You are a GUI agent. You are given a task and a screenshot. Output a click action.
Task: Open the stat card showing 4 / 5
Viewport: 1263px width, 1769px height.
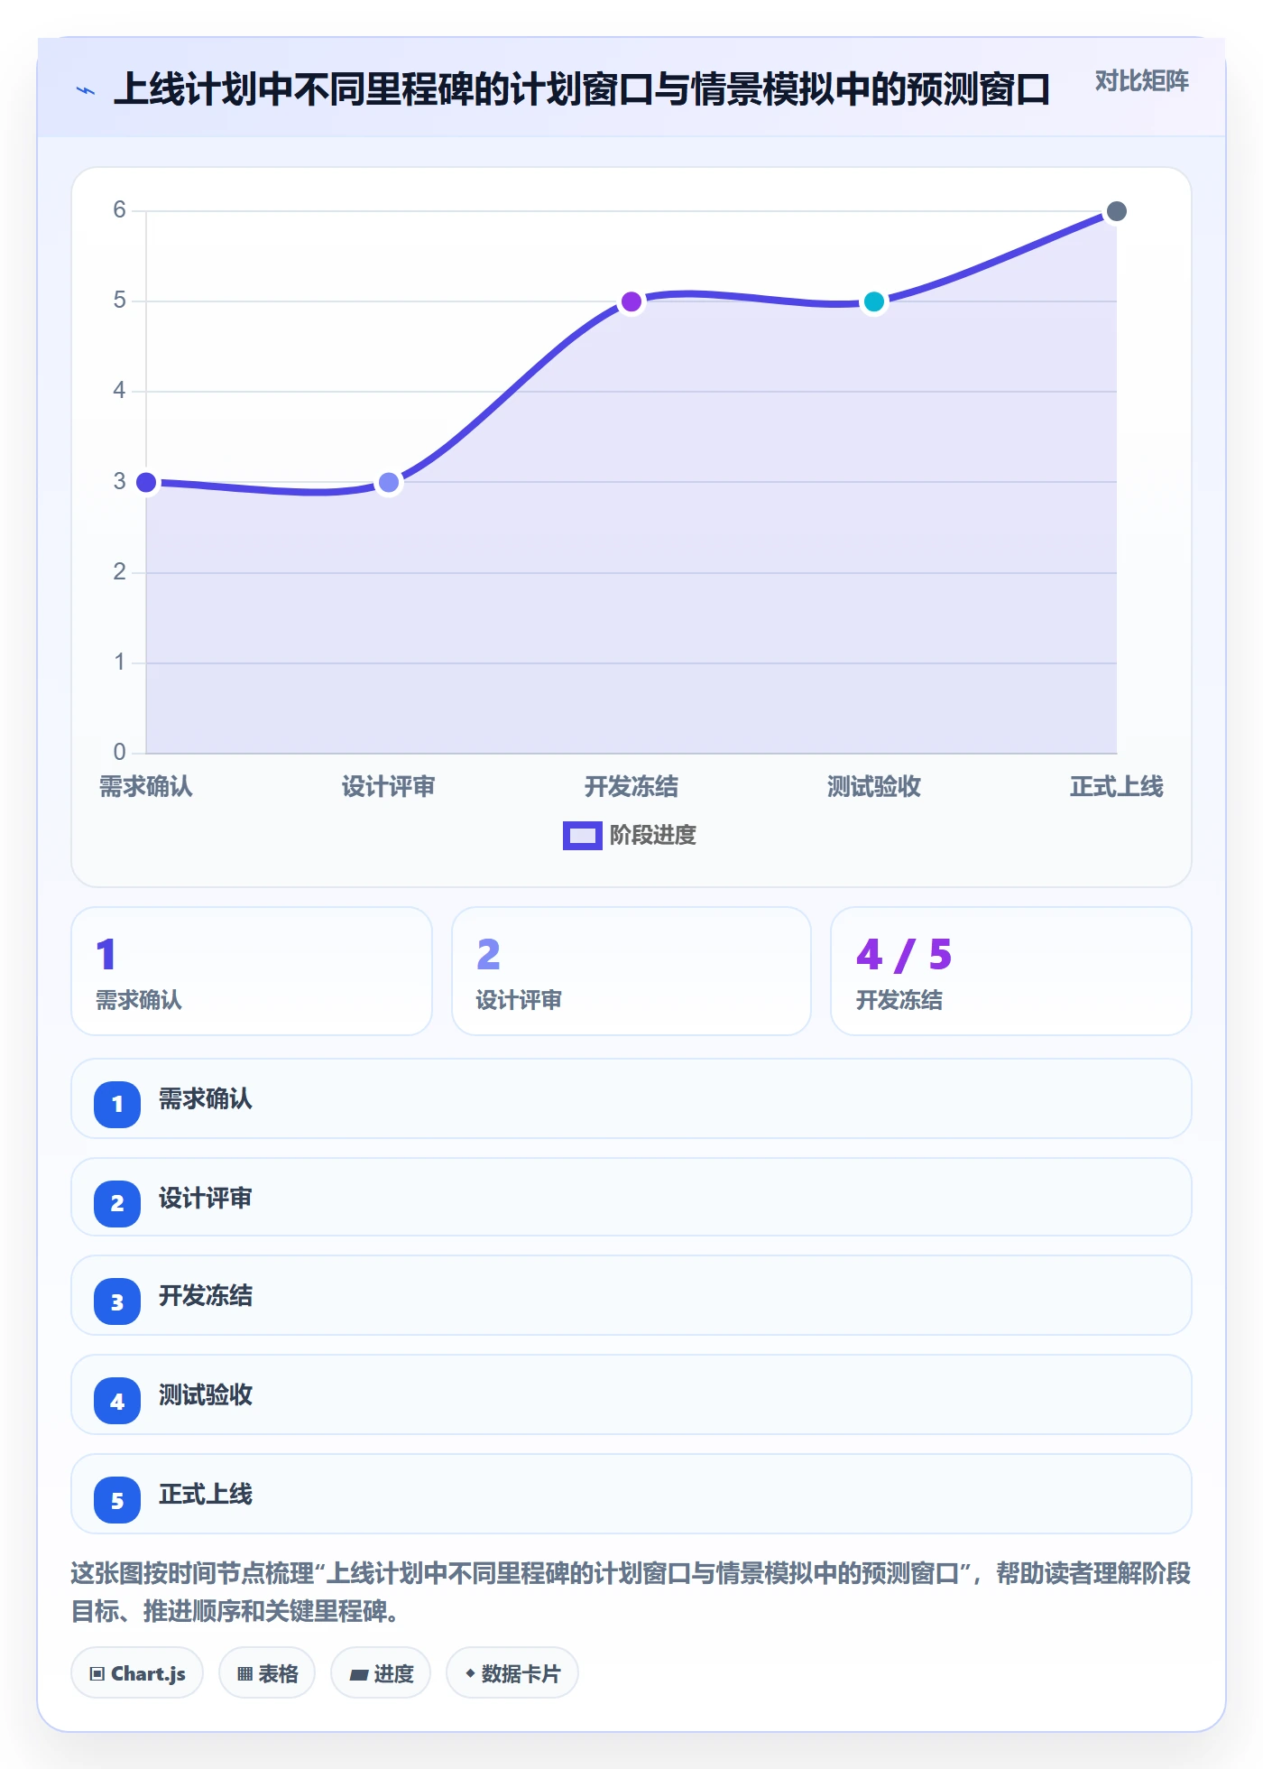click(1011, 971)
